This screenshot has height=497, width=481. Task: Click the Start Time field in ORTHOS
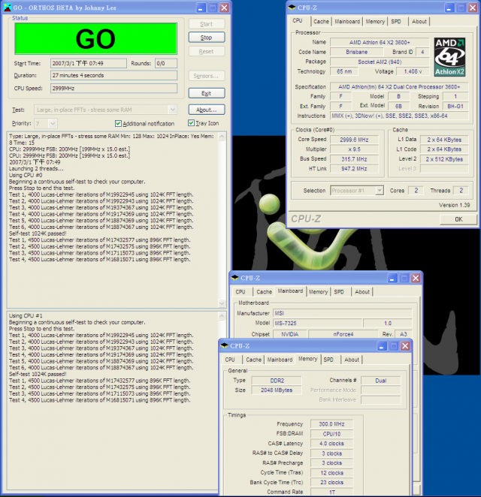pos(89,63)
